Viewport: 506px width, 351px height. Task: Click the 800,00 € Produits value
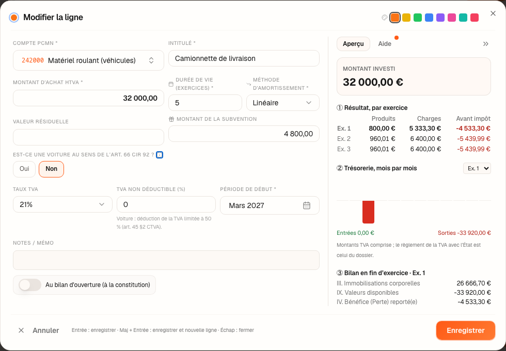tap(382, 129)
